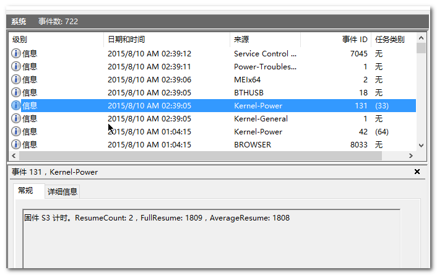Switch to the 常规 tab
Viewport: 437px width, 275px height.
(28, 191)
